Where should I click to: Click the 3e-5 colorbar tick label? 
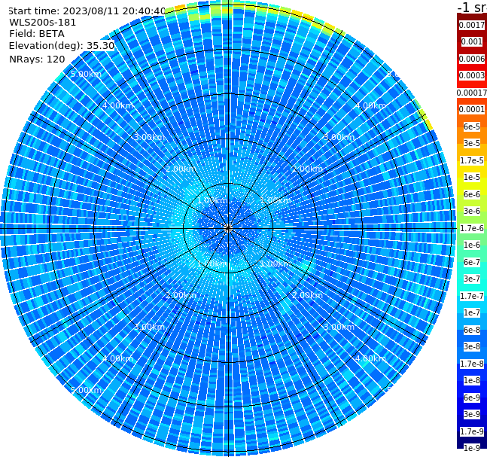(472, 143)
